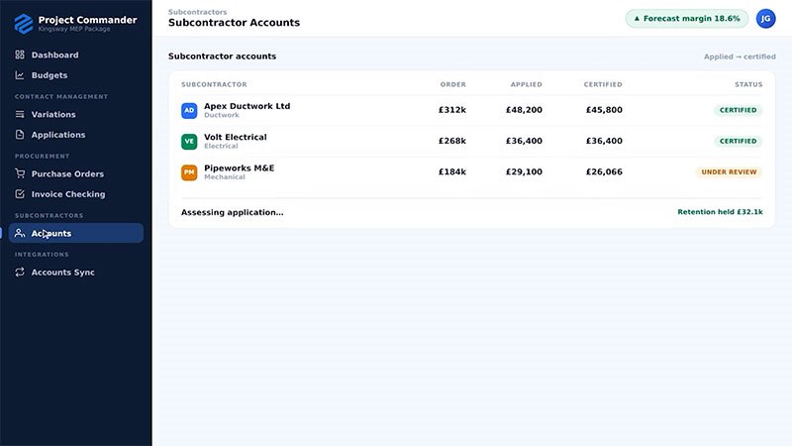The image size is (792, 446).
Task: Click the £268k order value
Action: coord(452,141)
